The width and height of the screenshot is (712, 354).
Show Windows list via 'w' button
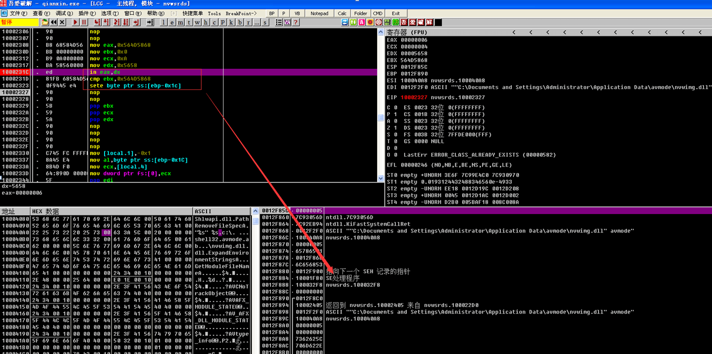point(197,22)
